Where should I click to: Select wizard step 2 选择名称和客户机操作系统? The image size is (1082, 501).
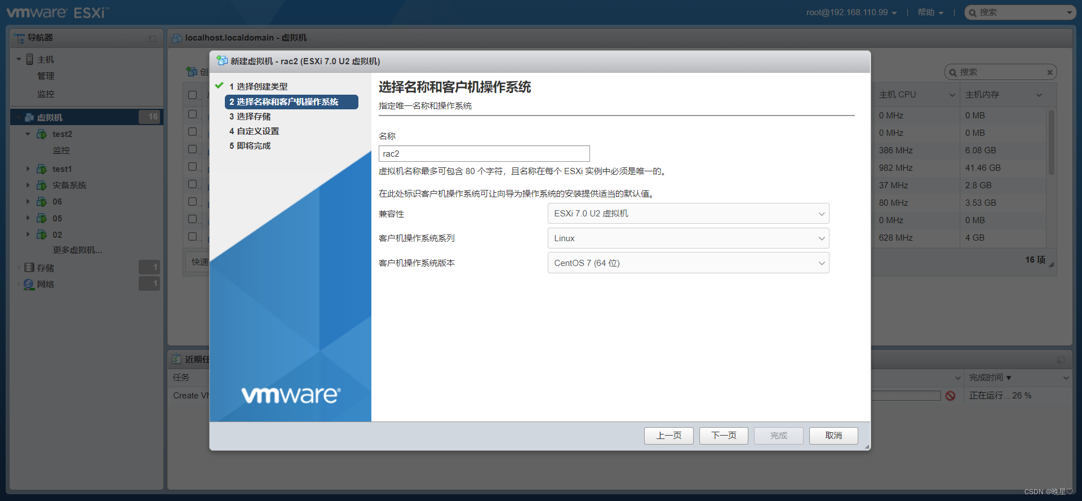pos(291,102)
